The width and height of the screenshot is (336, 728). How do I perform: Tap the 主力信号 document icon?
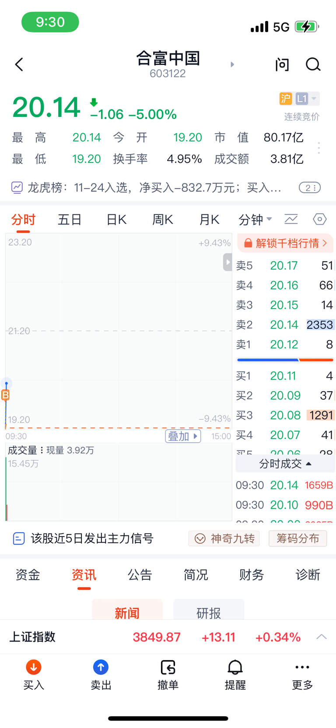(x=19, y=538)
